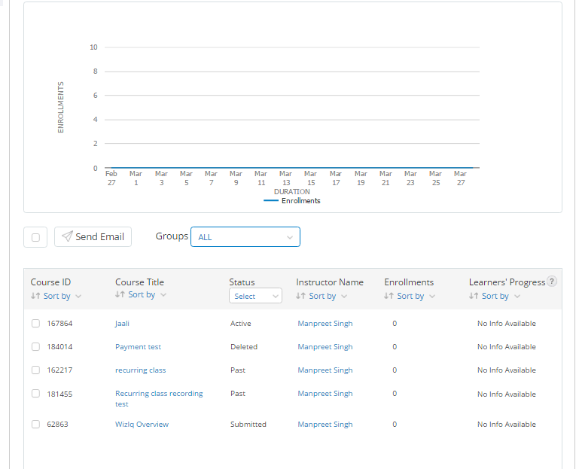
Task: Click the sort arrows icon under Course ID
Action: [35, 296]
